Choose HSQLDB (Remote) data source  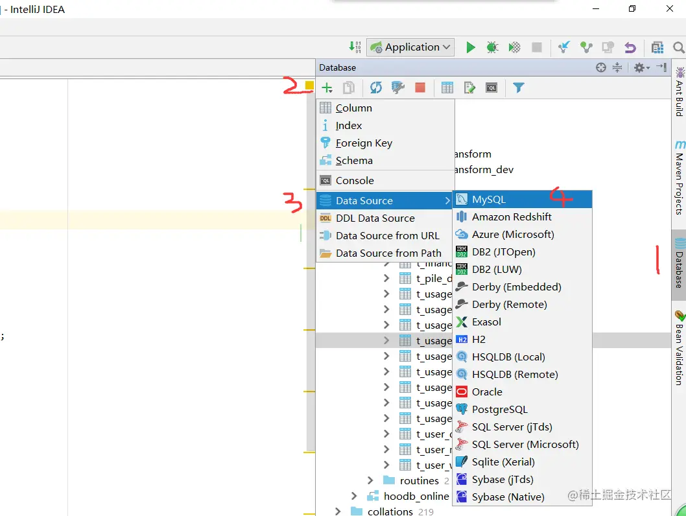click(523, 374)
